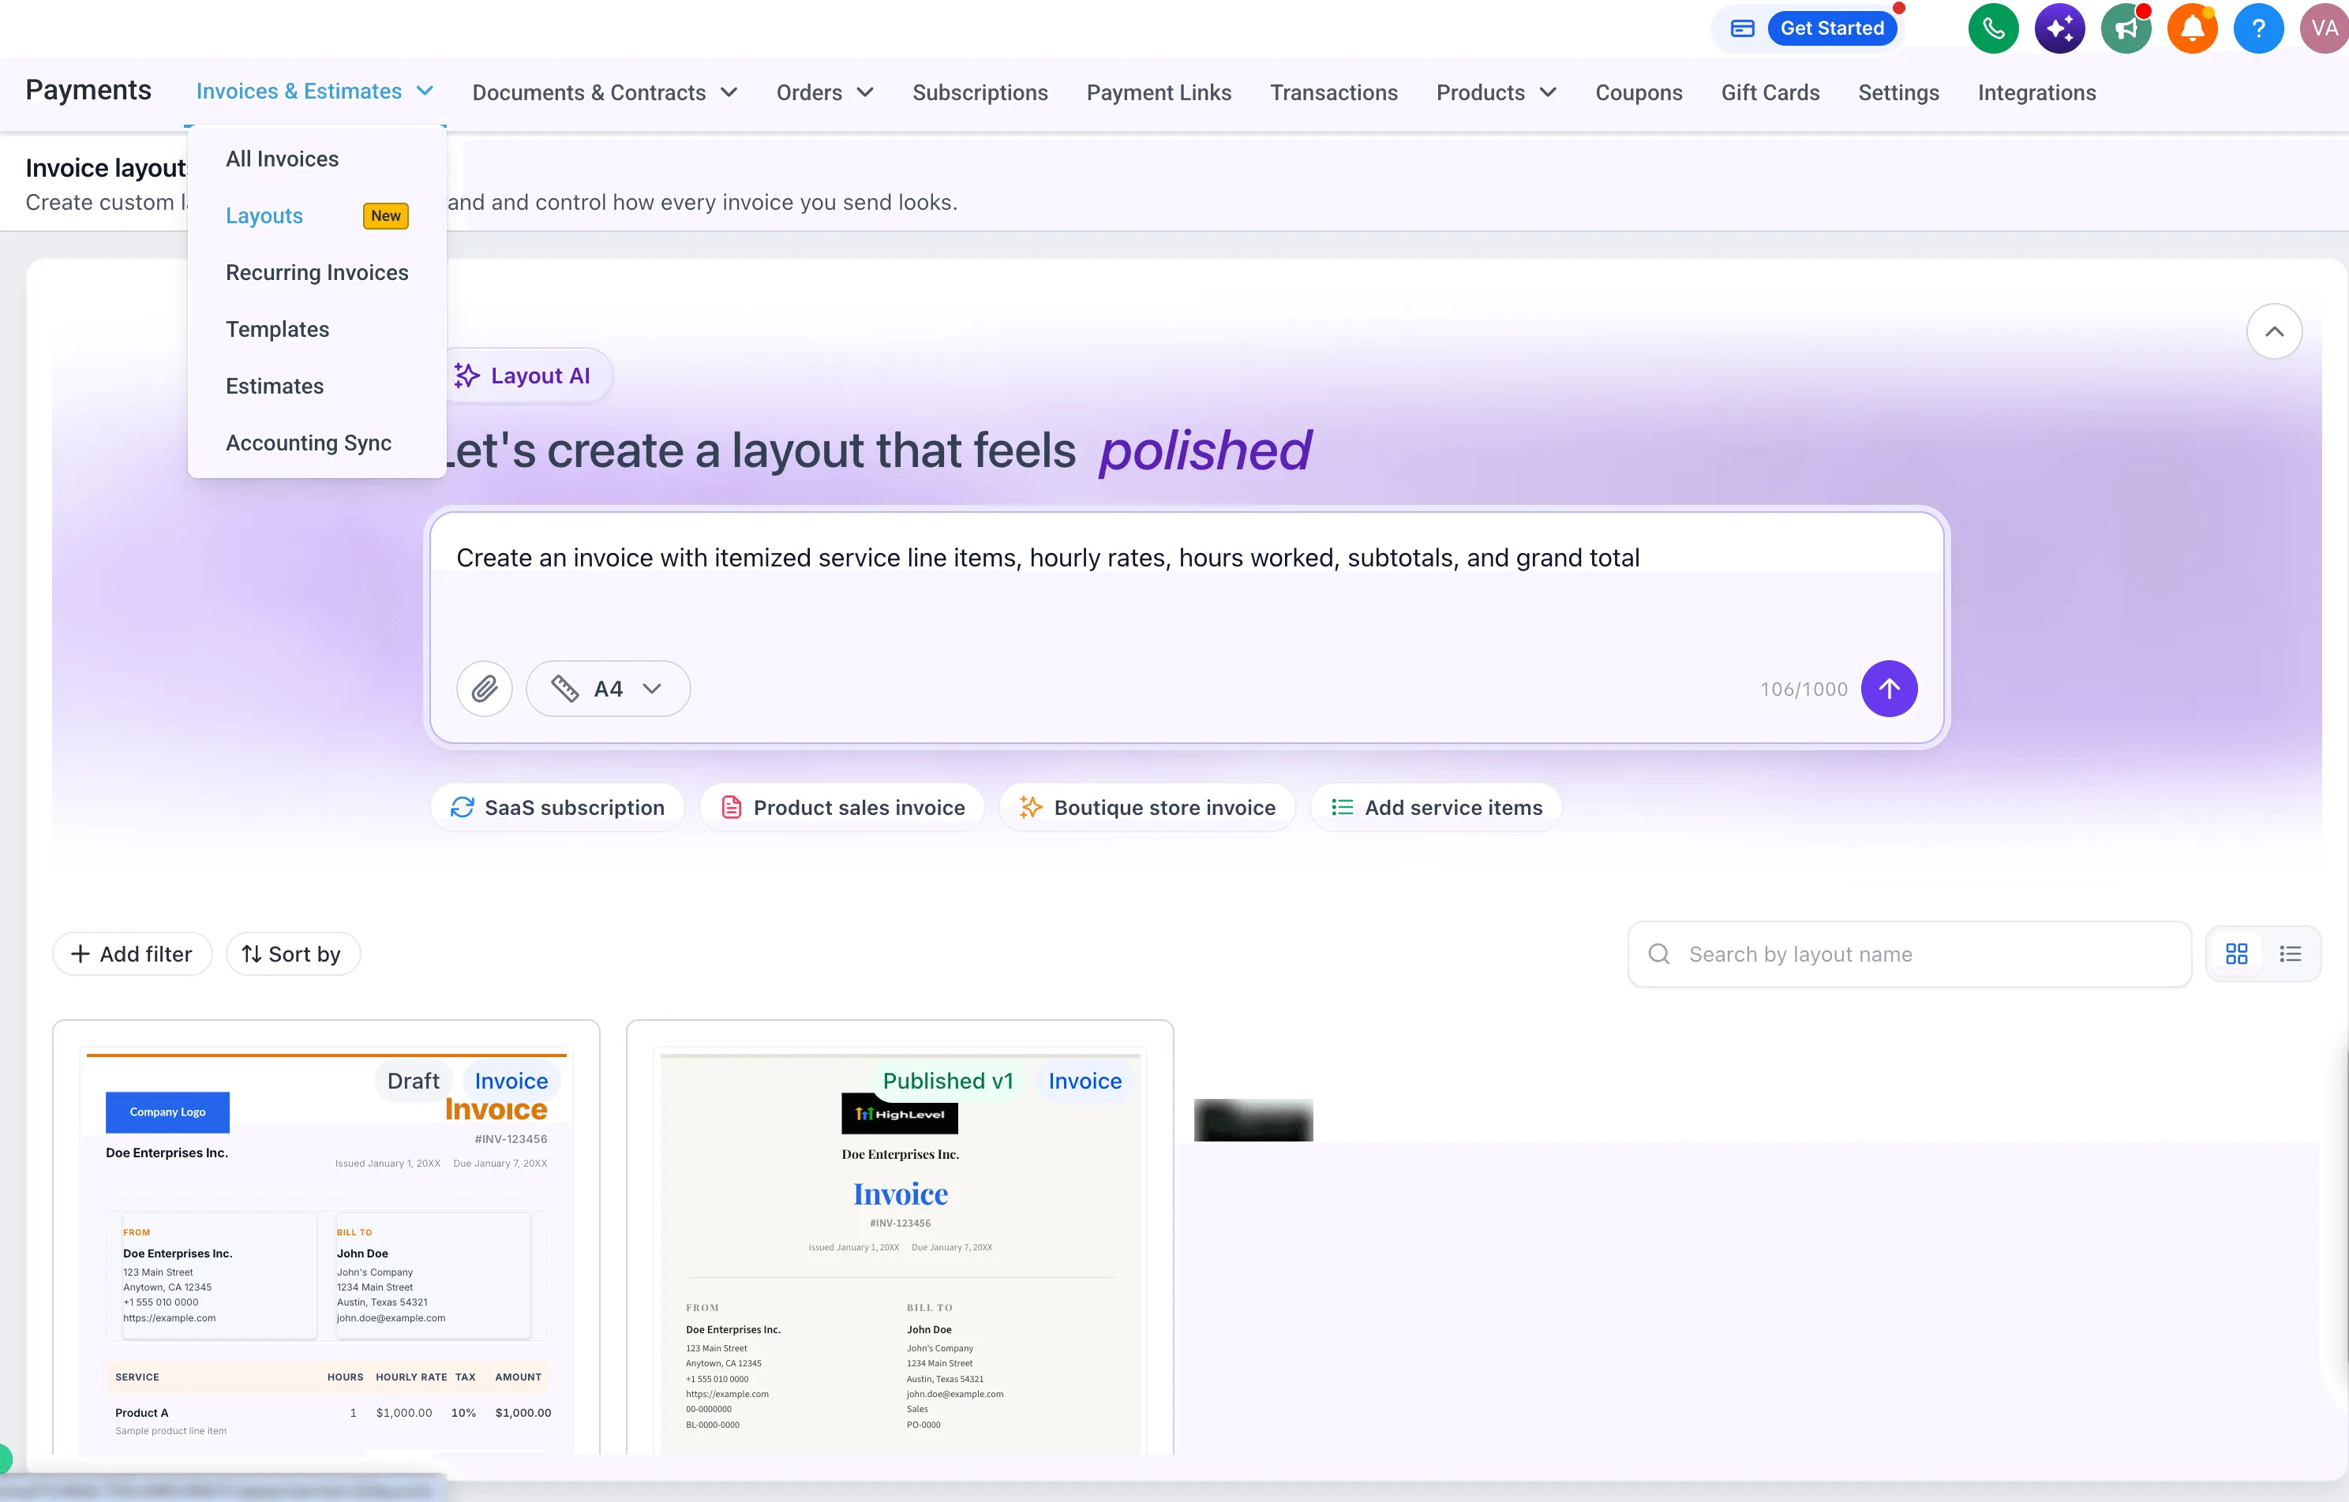Attach a file with the paperclip icon
The image size is (2349, 1502).
click(484, 689)
